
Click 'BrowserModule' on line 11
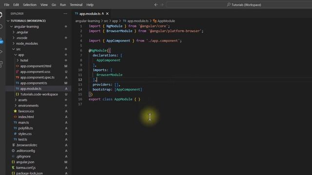tap(109, 75)
